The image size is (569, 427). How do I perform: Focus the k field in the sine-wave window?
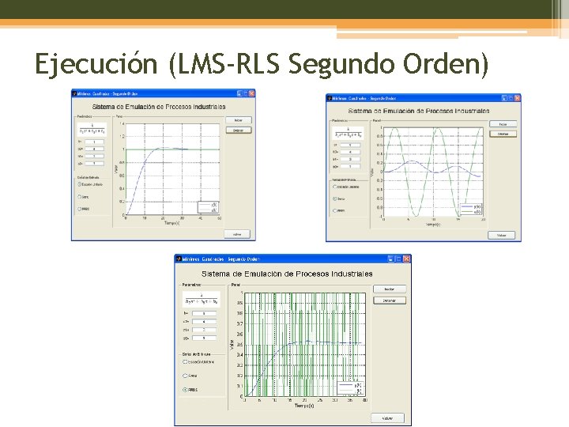(x=350, y=145)
